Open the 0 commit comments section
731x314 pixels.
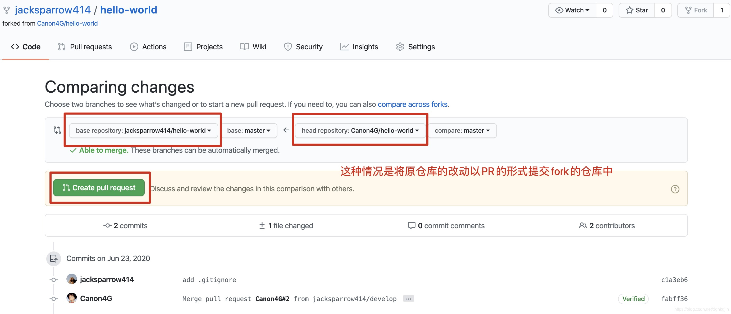(x=446, y=226)
